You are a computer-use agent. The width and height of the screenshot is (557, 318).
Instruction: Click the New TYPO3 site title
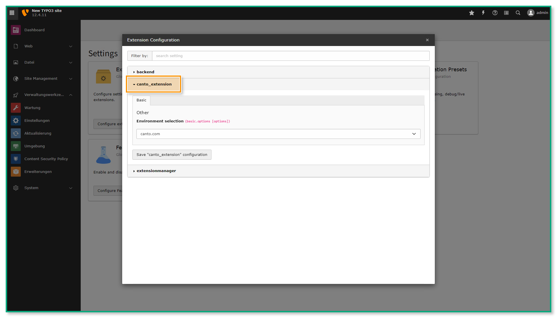47,11
